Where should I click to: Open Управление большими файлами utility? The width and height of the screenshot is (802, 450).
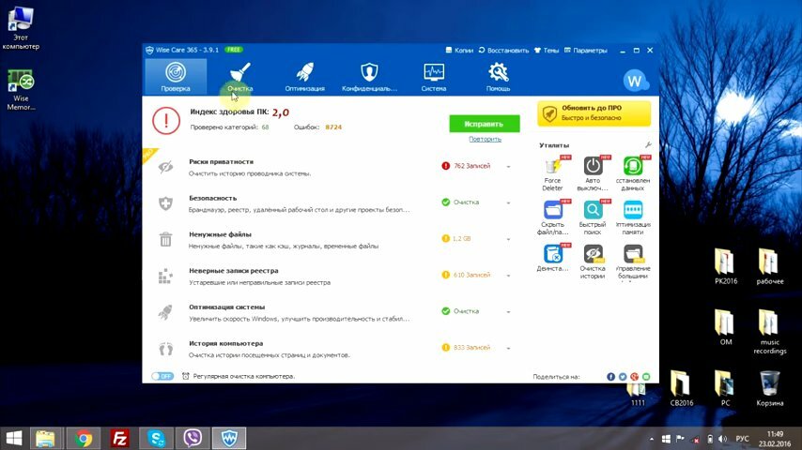point(633,262)
